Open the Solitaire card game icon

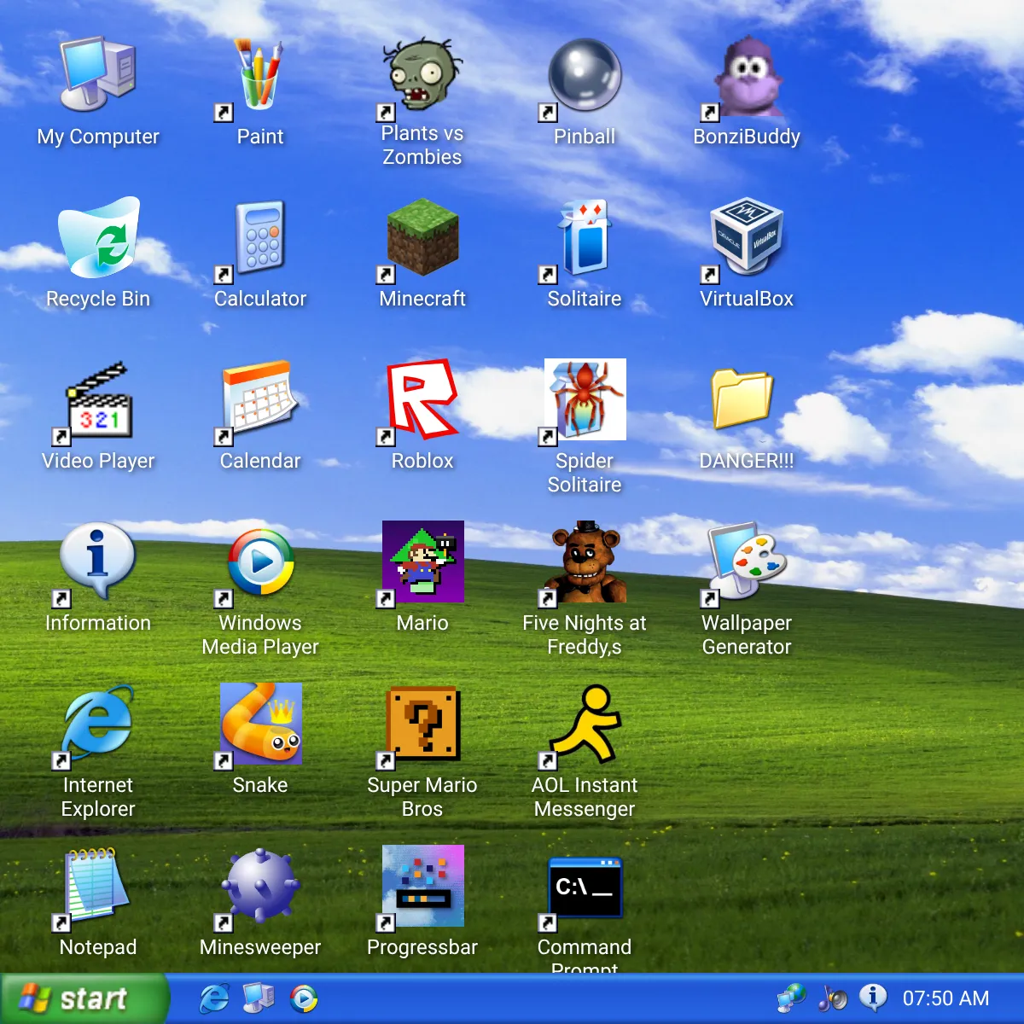(585, 238)
